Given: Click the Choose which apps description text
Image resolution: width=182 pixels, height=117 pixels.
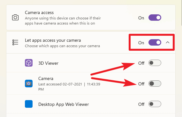Looking at the screenshot, I should coord(62,46).
